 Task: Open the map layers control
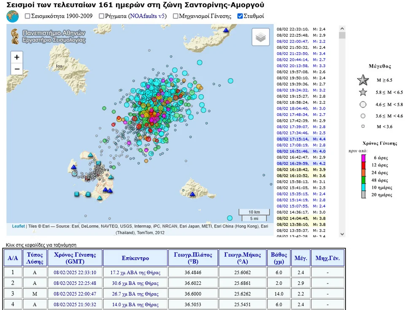(260, 37)
